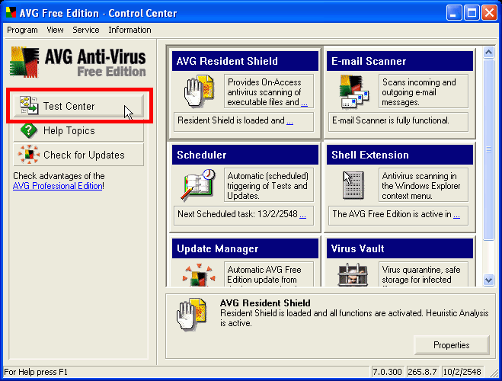Click Check for Updates button
Image resolution: width=502 pixels, height=381 pixels.
point(78,155)
